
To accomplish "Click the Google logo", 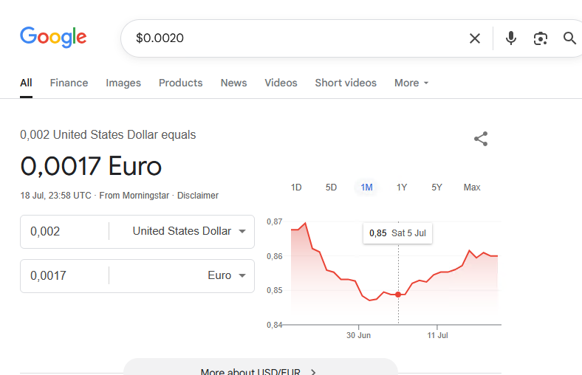I will coord(53,37).
